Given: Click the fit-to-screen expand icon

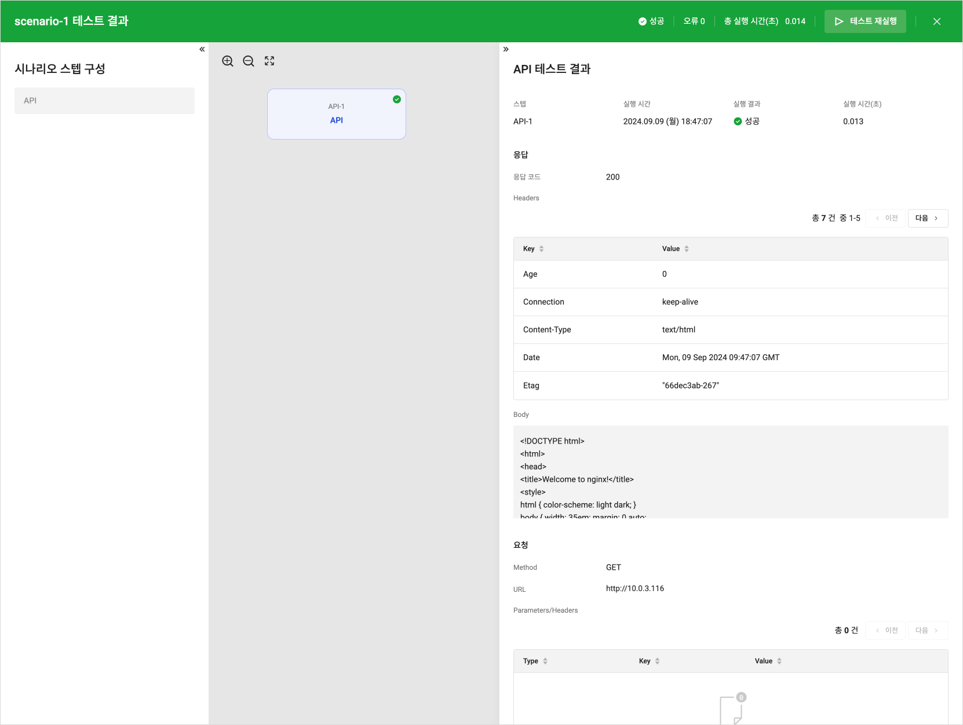Looking at the screenshot, I should (x=269, y=61).
